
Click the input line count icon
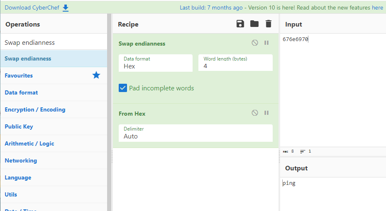point(303,151)
